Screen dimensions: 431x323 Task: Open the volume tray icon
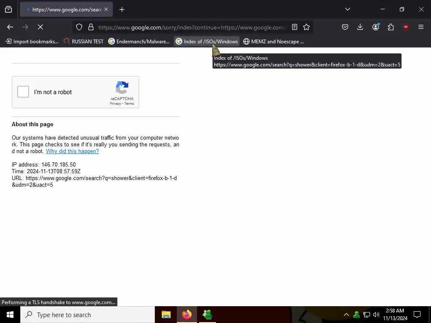[376, 315]
